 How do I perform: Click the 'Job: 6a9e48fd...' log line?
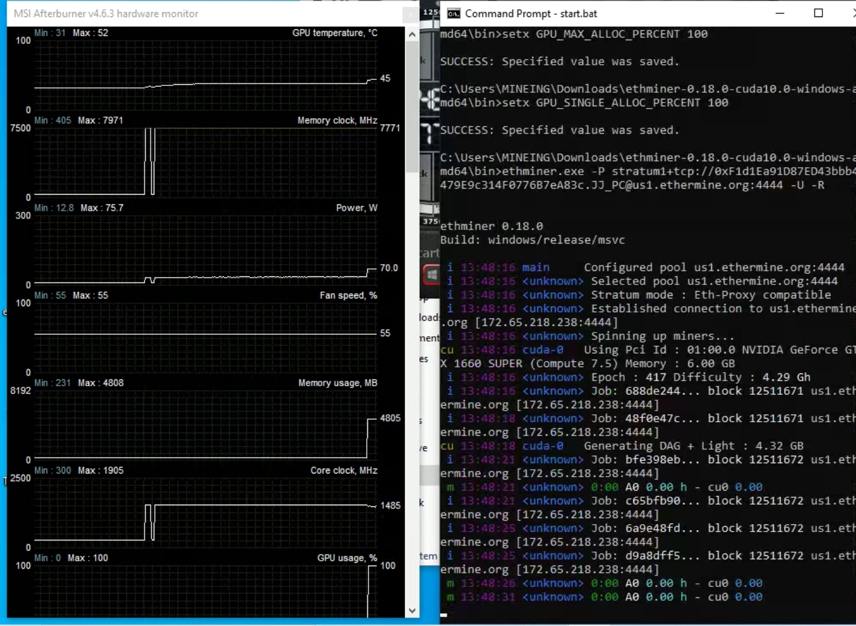pos(648,535)
